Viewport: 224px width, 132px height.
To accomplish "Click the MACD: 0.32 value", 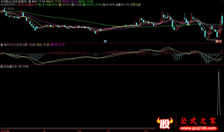I will (x=57, y=45).
